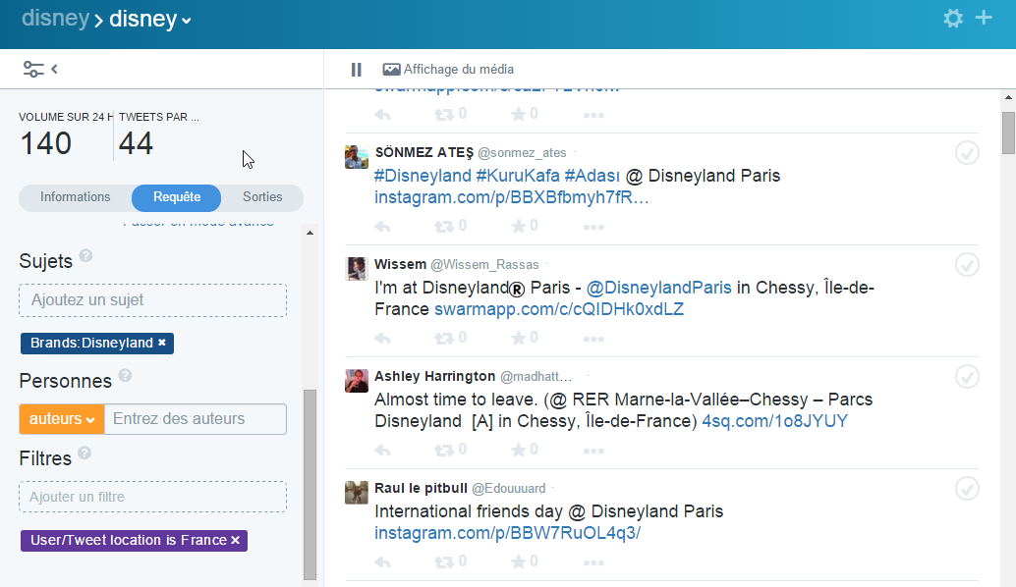
Task: Open 4sq.com/1o8JYUY link
Action: [x=775, y=421]
